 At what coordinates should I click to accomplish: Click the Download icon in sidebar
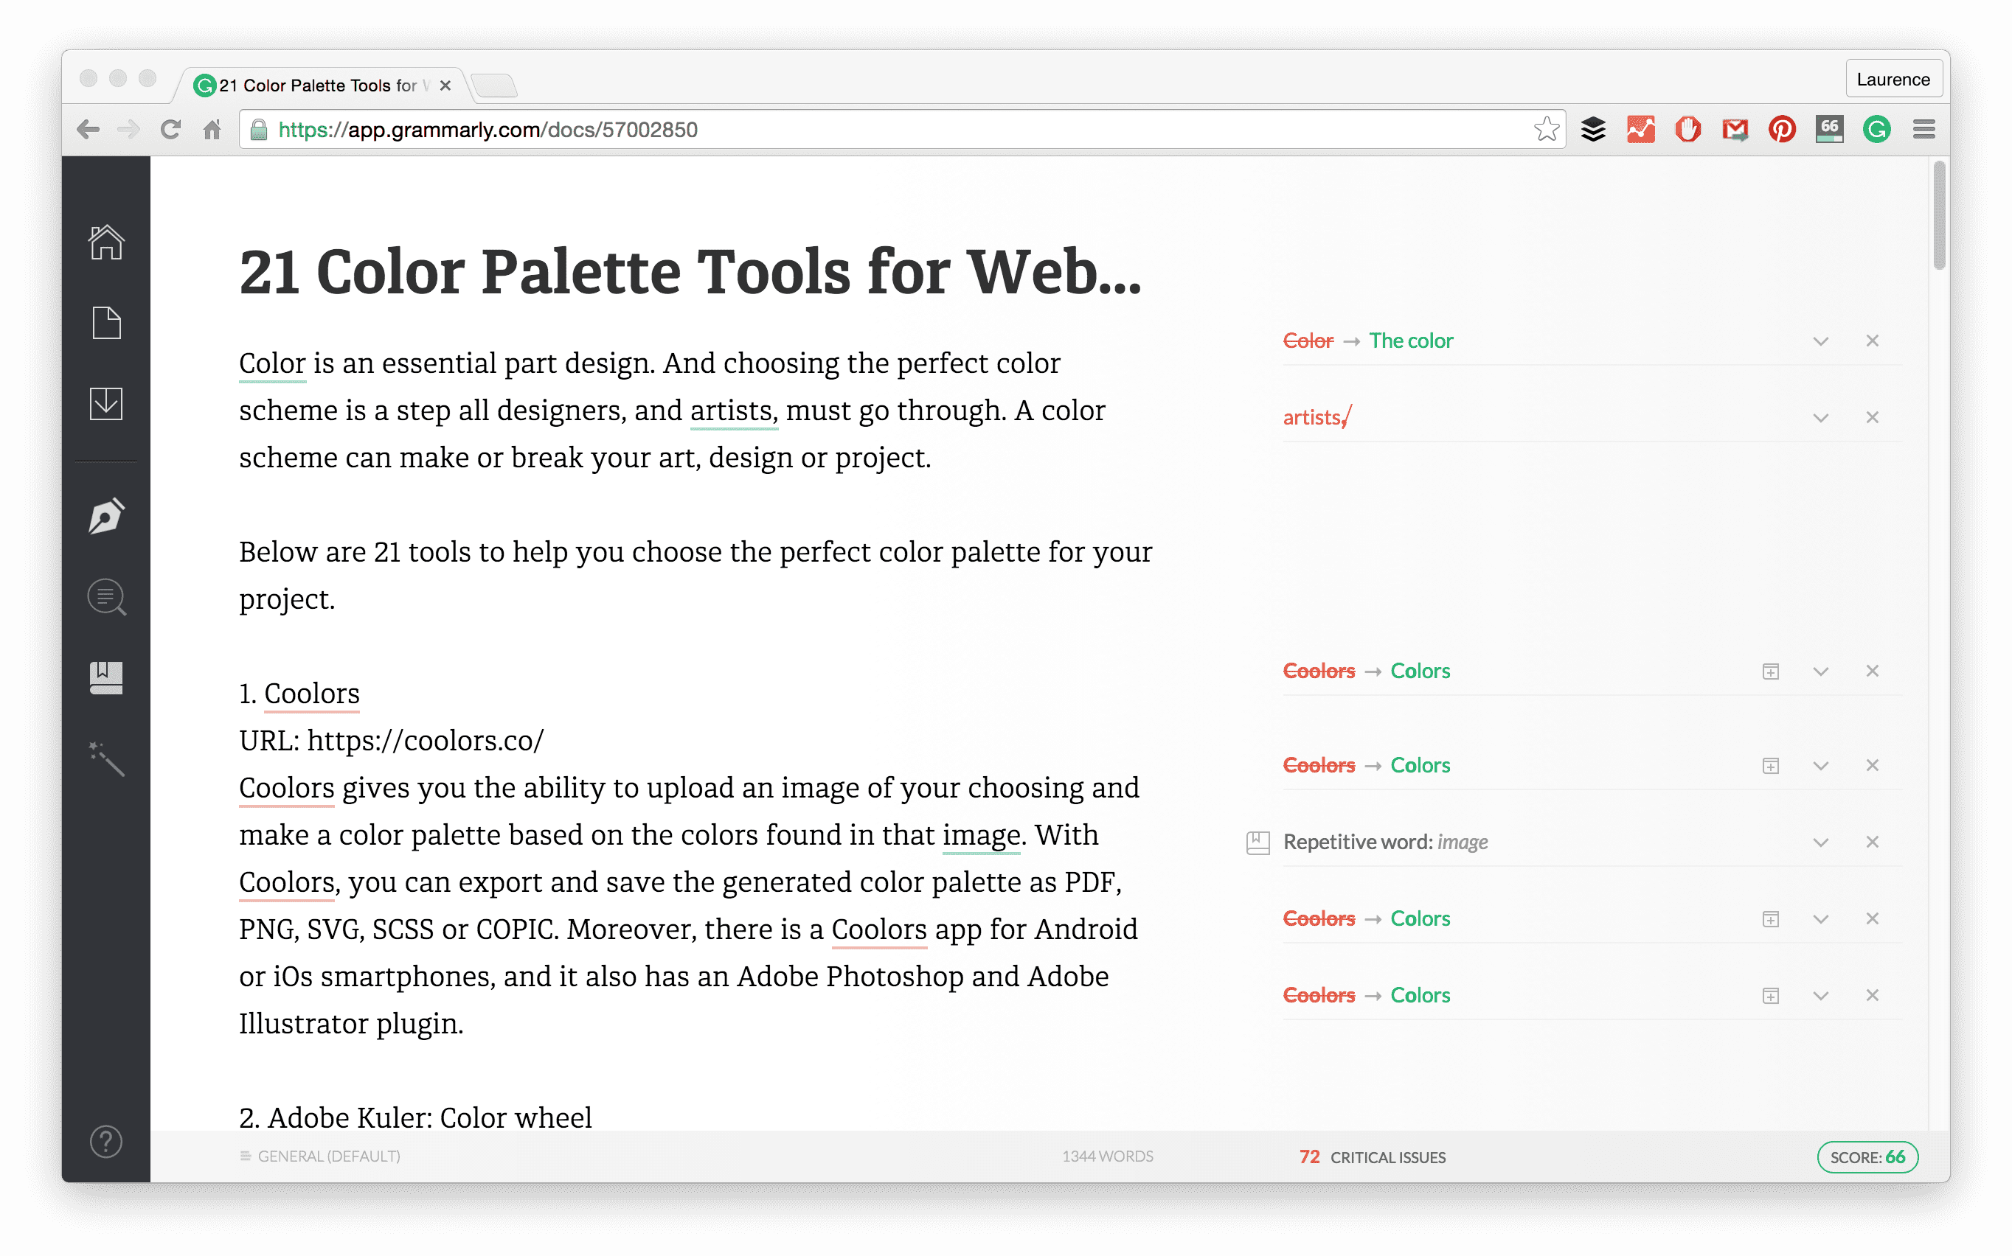coord(107,402)
